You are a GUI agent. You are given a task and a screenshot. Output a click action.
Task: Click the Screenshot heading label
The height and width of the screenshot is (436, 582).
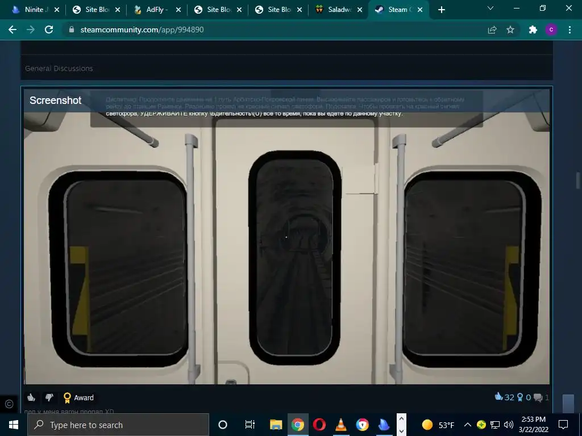coord(55,100)
